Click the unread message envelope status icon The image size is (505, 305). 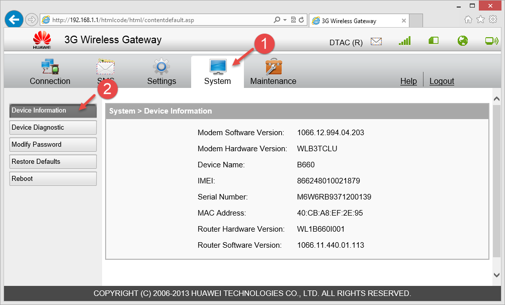click(376, 42)
